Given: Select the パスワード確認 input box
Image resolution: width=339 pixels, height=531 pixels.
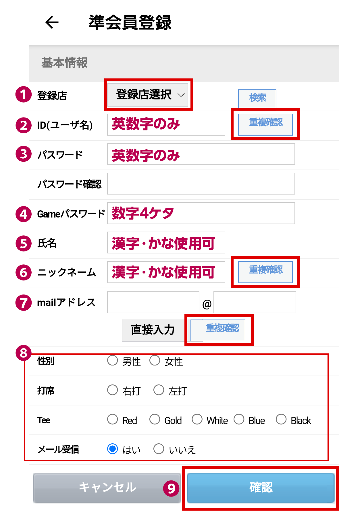Looking at the screenshot, I should coord(201,184).
